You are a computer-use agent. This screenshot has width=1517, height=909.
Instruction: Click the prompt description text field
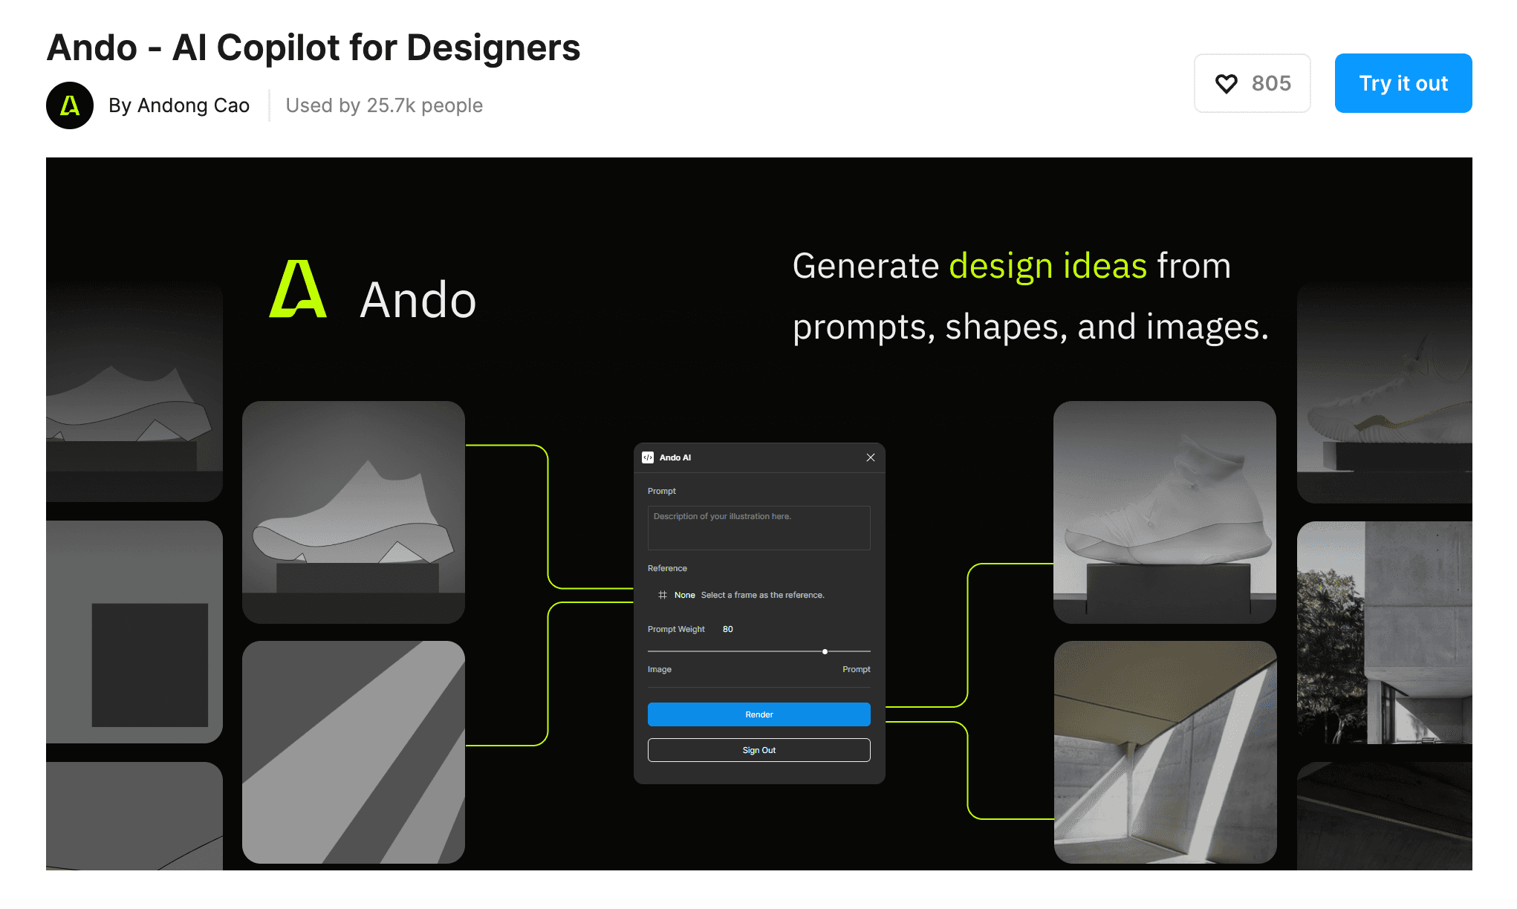tap(758, 528)
